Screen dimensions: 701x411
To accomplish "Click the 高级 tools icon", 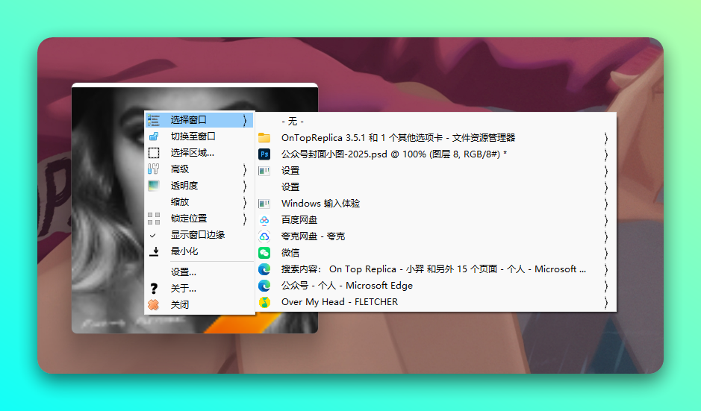I will coord(153,169).
